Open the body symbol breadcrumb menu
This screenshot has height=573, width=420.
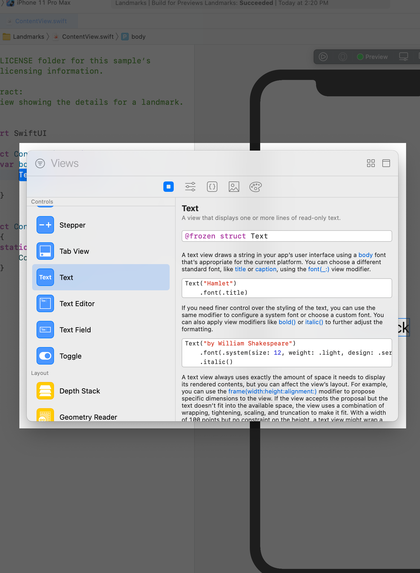coord(138,37)
